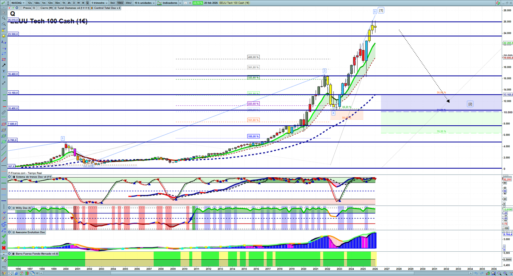Screen dimensions: 513x276
Task: Switch to the 4h timeframe
Action: (x=69, y=3)
